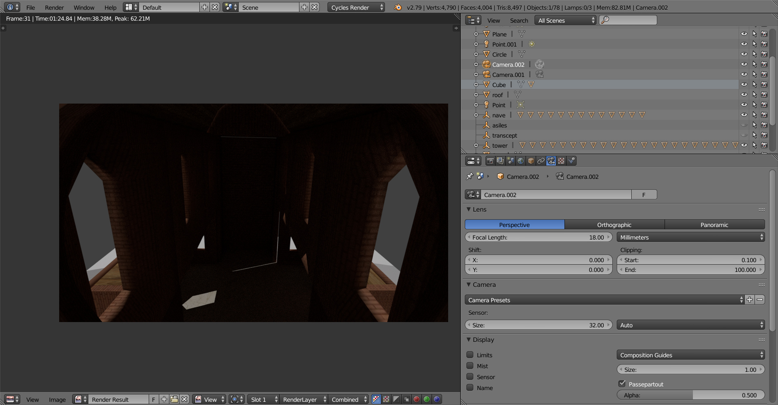Toggle visibility eye for asiles
Viewport: 778px width, 405px height.
click(x=744, y=125)
